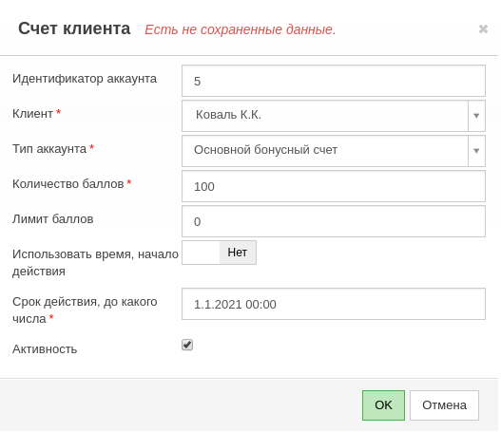Viewport: 501px width, 432px height.
Task: Click the Клиент label
Action: [32, 114]
